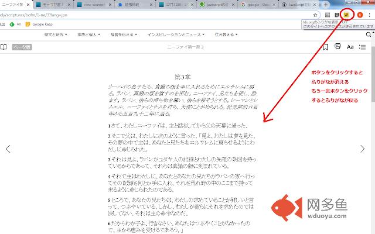Click the ニーファイ第一書 3 page title
The width and height of the screenshot is (375, 234).
coord(185,47)
